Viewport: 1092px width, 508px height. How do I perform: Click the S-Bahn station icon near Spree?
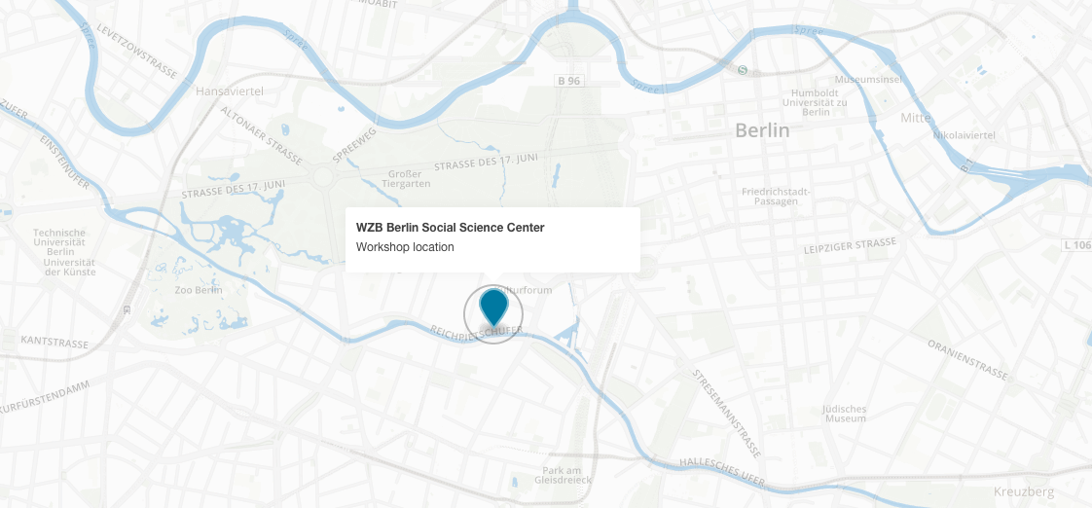(744, 69)
